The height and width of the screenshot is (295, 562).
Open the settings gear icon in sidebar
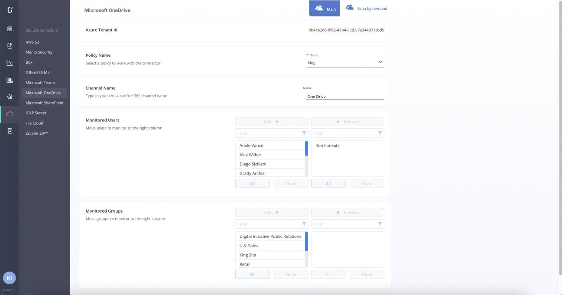pyautogui.click(x=10, y=97)
